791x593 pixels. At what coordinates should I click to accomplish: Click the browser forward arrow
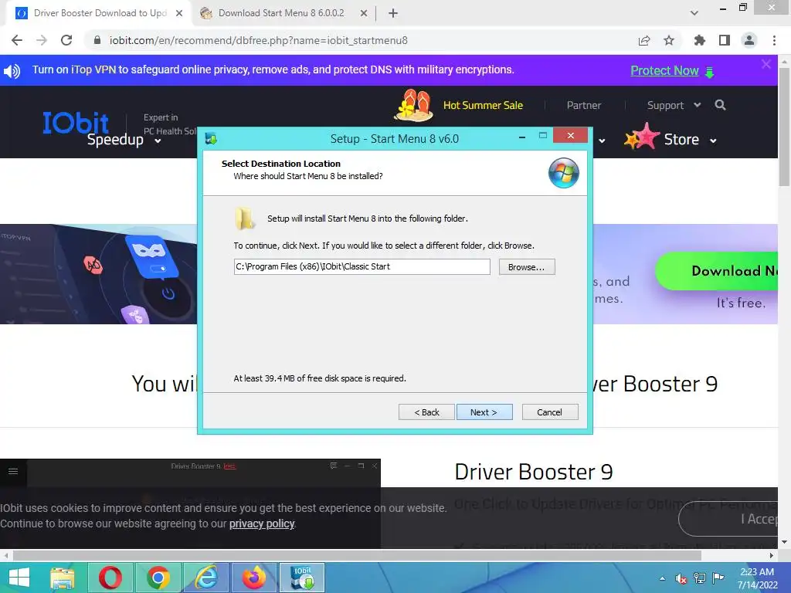[x=42, y=40]
